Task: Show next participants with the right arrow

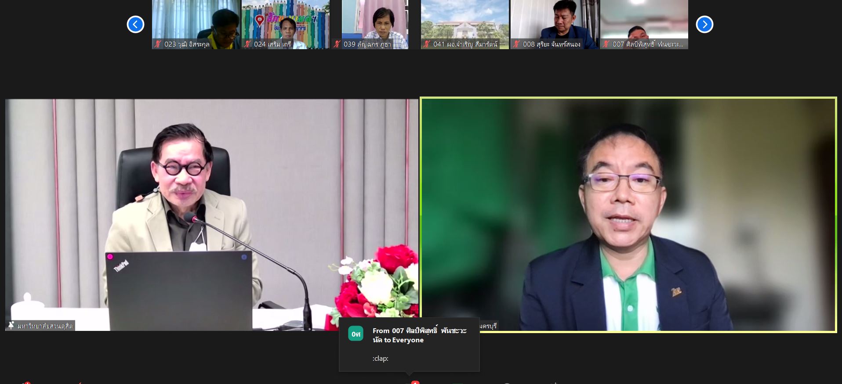Action: point(704,24)
